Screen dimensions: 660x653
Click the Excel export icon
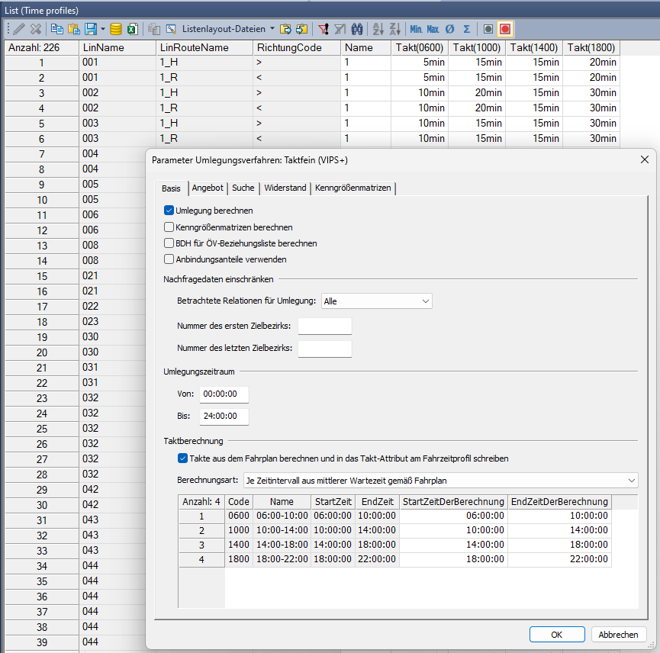132,29
